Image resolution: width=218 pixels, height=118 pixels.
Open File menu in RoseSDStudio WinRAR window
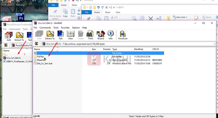5,29
